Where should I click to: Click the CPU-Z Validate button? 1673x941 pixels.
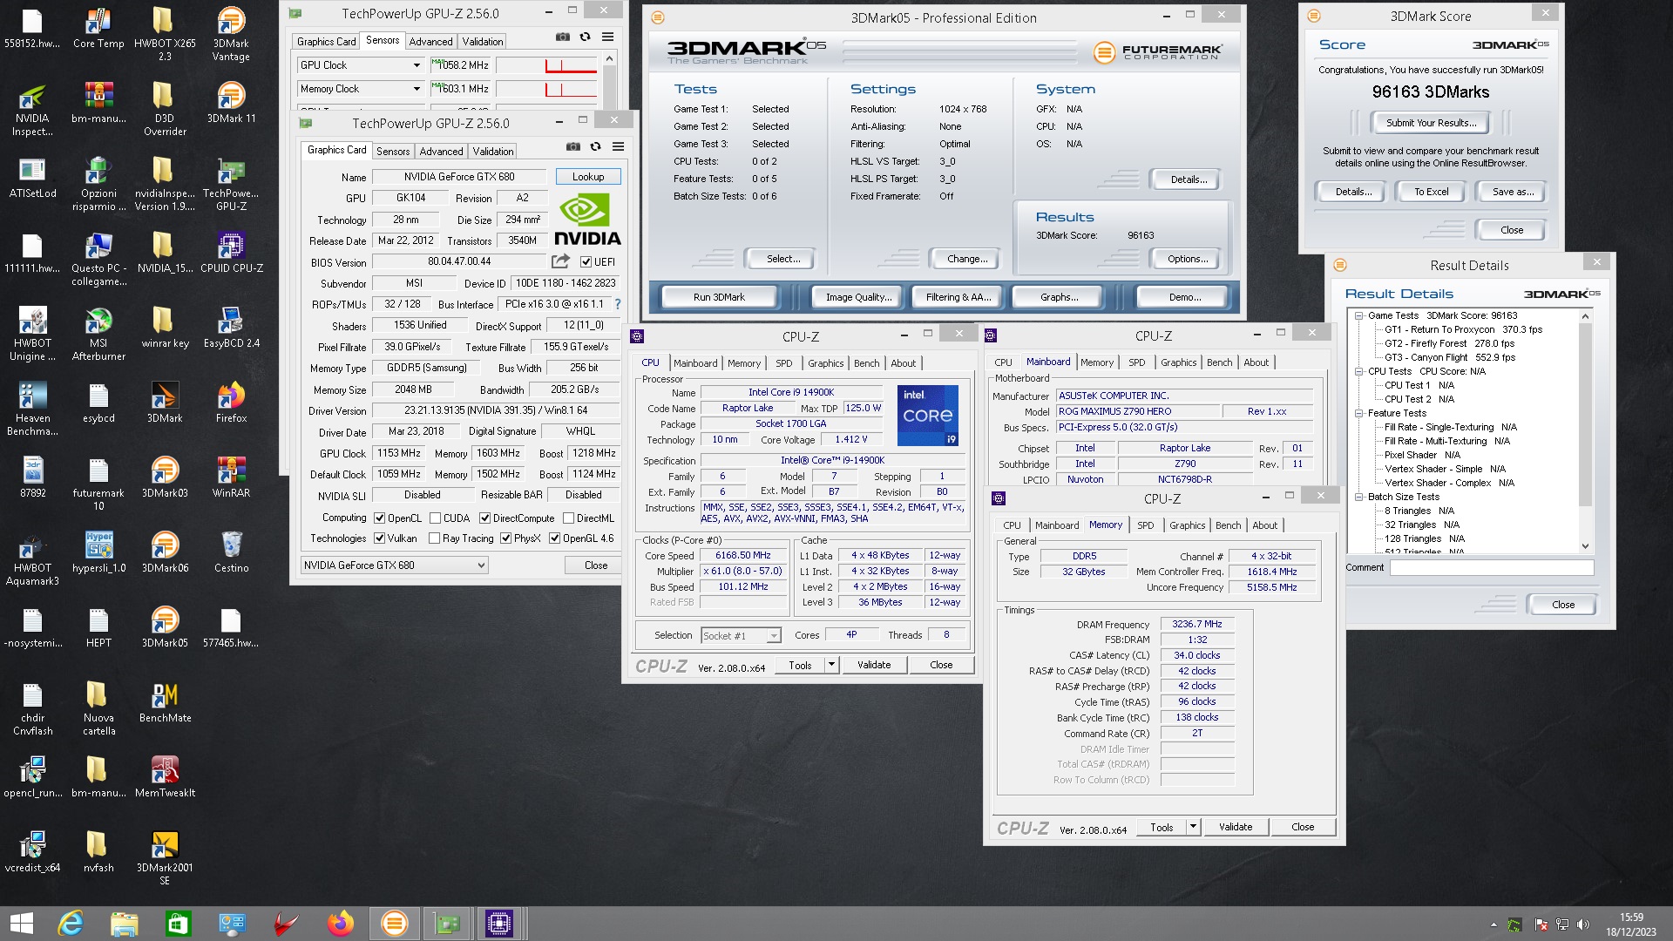874,665
